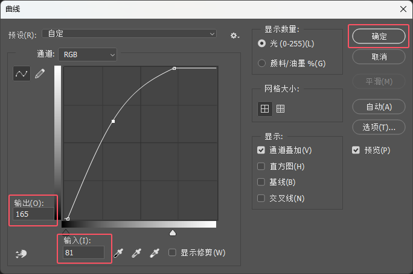413x274 pixels.
Task: Open the 预设 dropdown showing 自定
Action: point(129,34)
